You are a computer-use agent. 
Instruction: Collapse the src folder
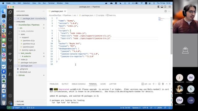point(21,28)
